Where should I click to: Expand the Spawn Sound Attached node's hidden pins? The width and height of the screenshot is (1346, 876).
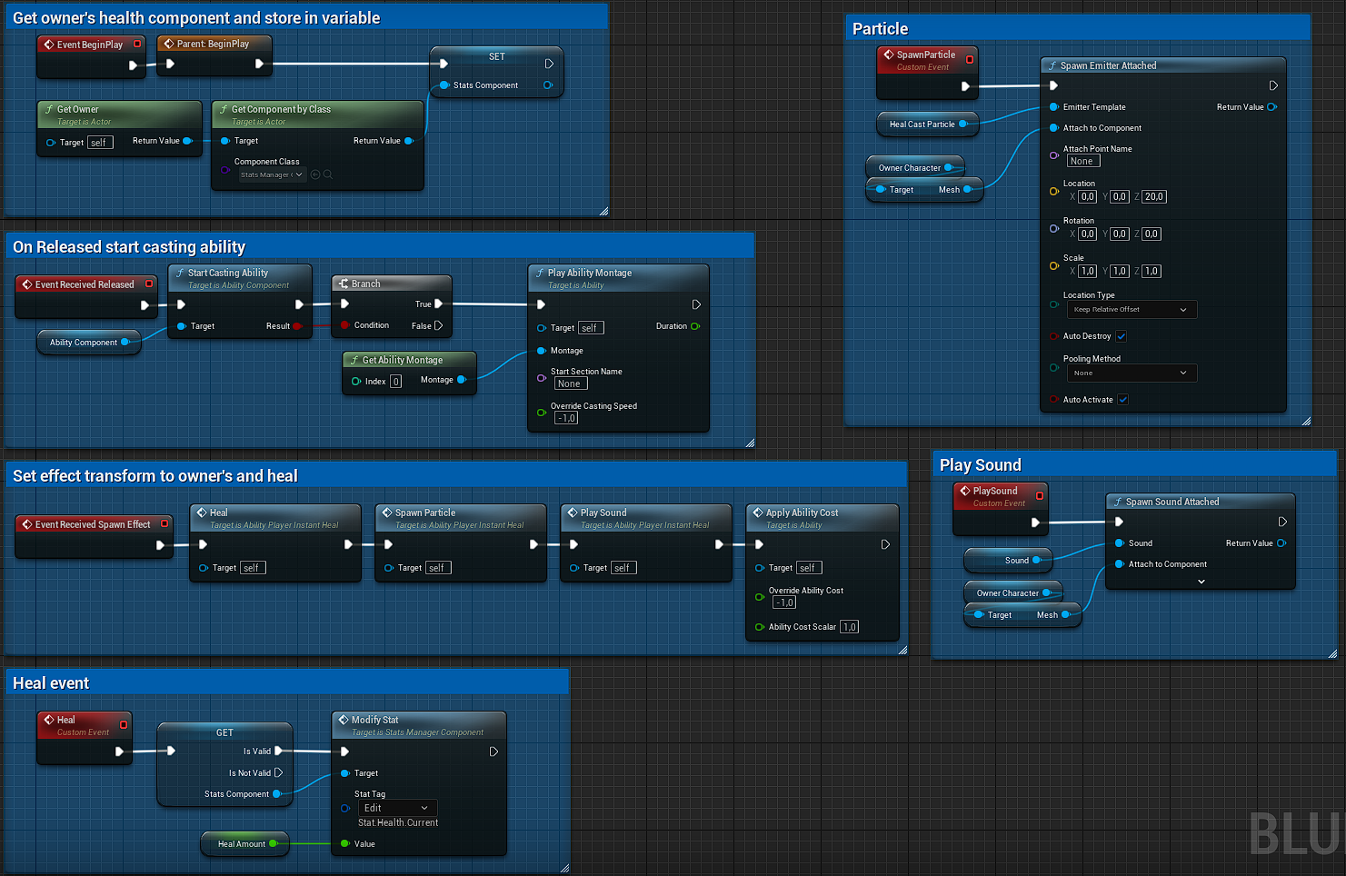[x=1201, y=582]
